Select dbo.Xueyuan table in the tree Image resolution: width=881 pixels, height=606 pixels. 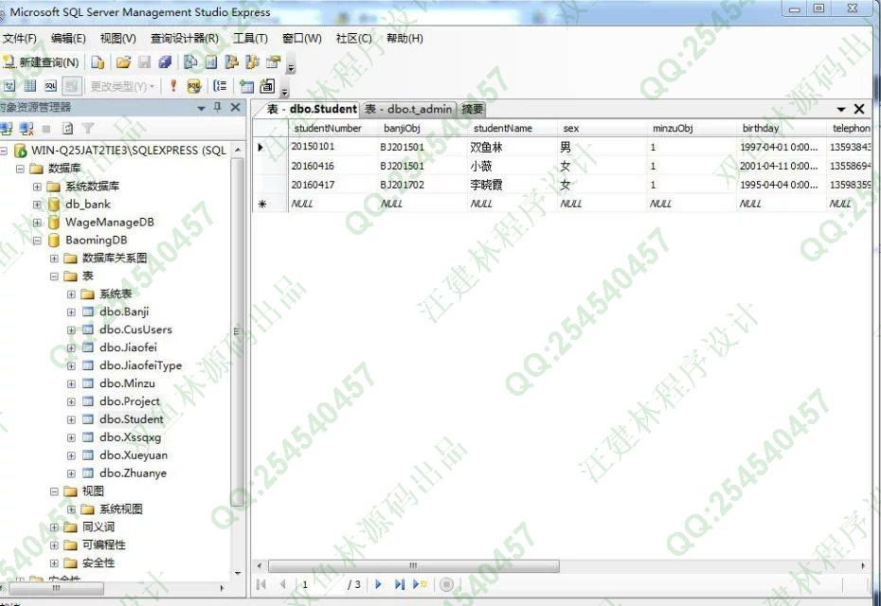point(134,455)
